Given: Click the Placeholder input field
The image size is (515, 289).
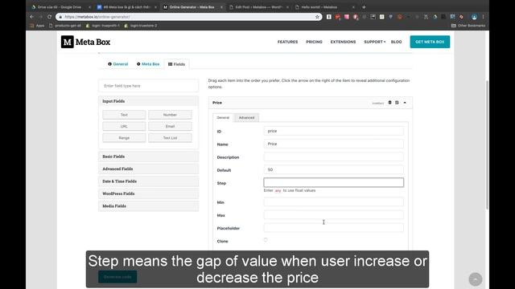Looking at the screenshot, I should coord(333,228).
